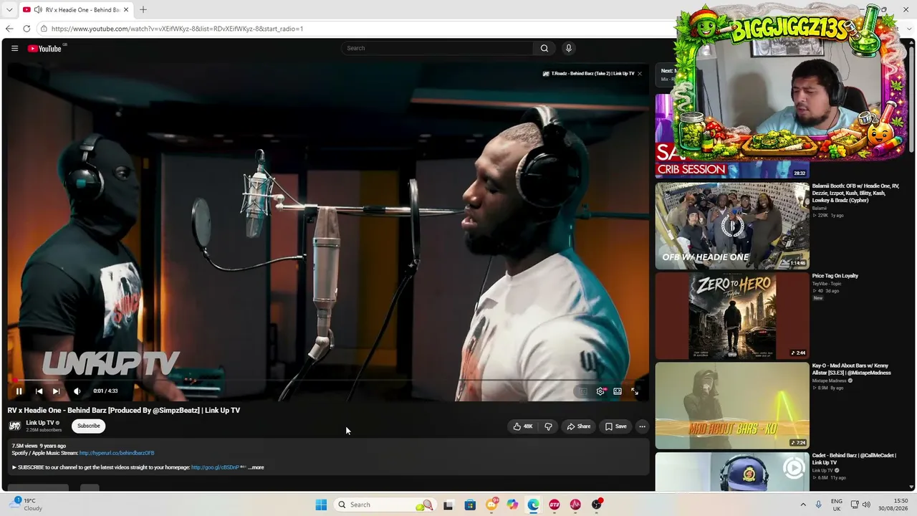This screenshot has height=516, width=917.
Task: Close the RV x Headie One tab
Action: [x=126, y=10]
